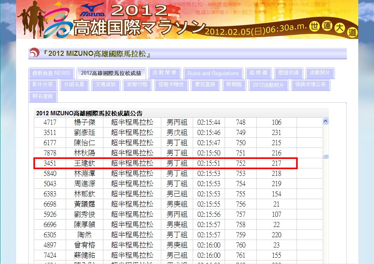The height and width of the screenshot is (264, 374).
Task: Click the Mizuno logo in the banner
Action: pos(92,10)
